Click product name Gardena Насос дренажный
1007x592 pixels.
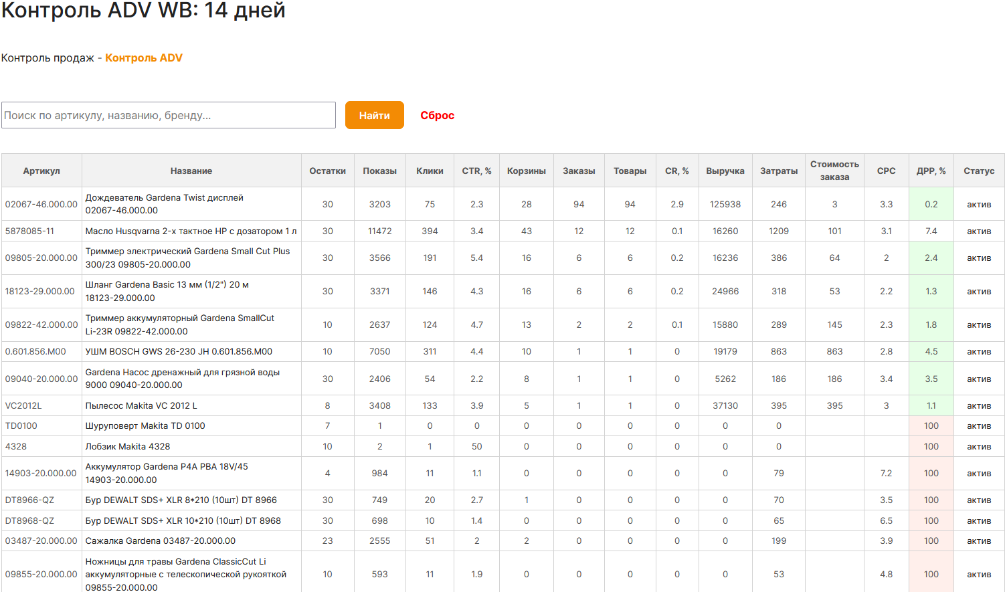click(x=183, y=379)
